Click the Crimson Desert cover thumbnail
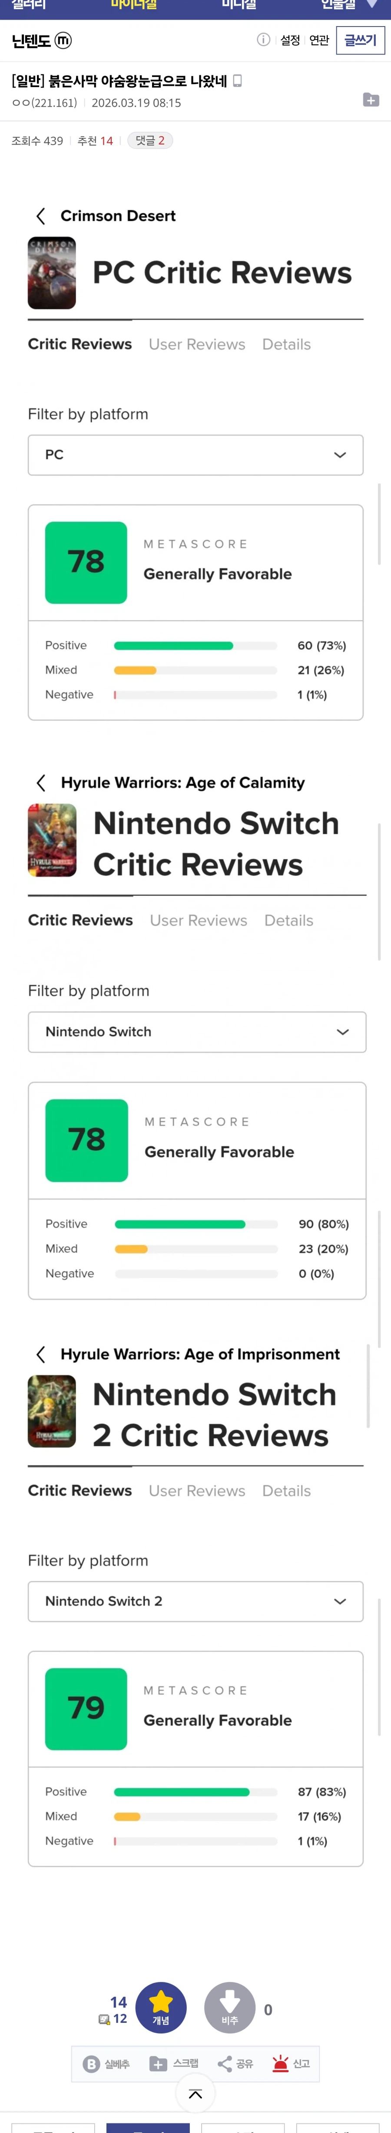The height and width of the screenshot is (2133, 391). 52,273
